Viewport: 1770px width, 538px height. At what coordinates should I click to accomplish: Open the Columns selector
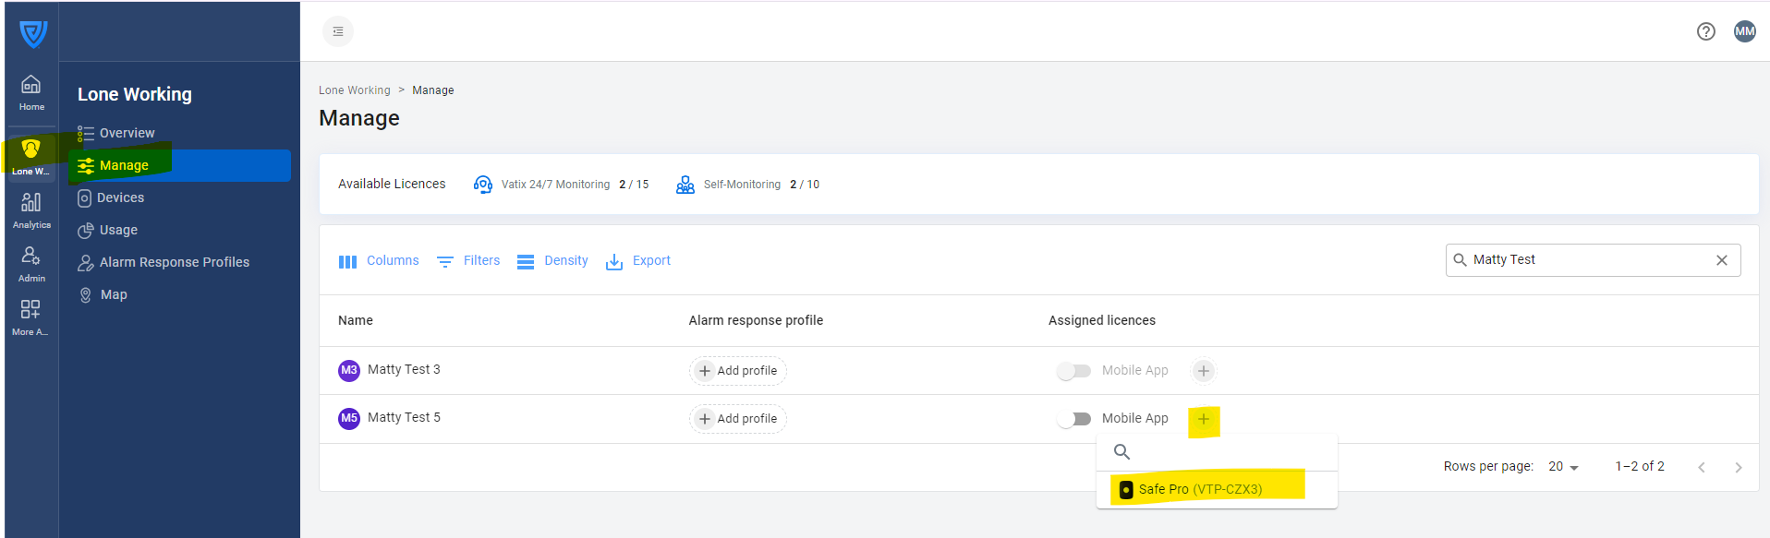379,261
